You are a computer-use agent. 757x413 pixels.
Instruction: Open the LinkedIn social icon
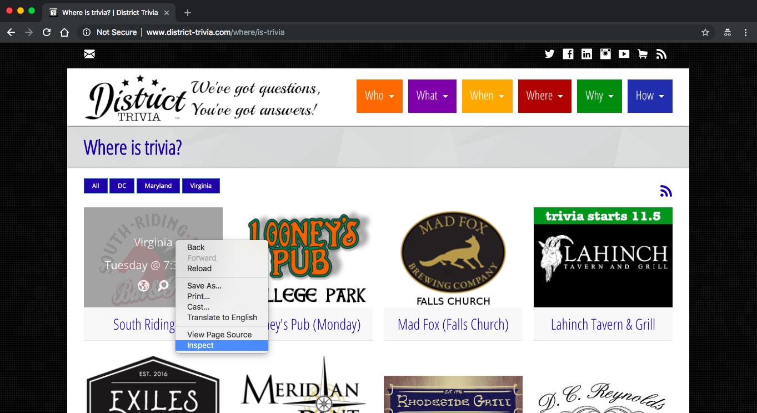(x=586, y=54)
